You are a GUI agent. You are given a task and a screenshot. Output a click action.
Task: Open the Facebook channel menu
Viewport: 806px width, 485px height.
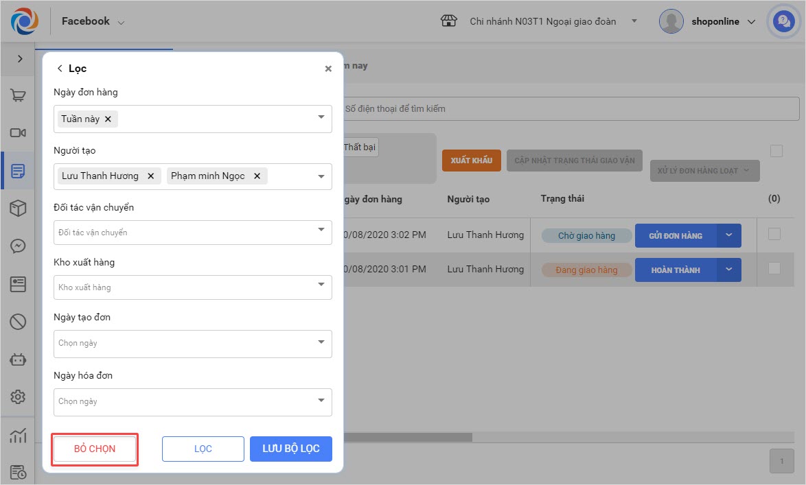[x=93, y=22]
